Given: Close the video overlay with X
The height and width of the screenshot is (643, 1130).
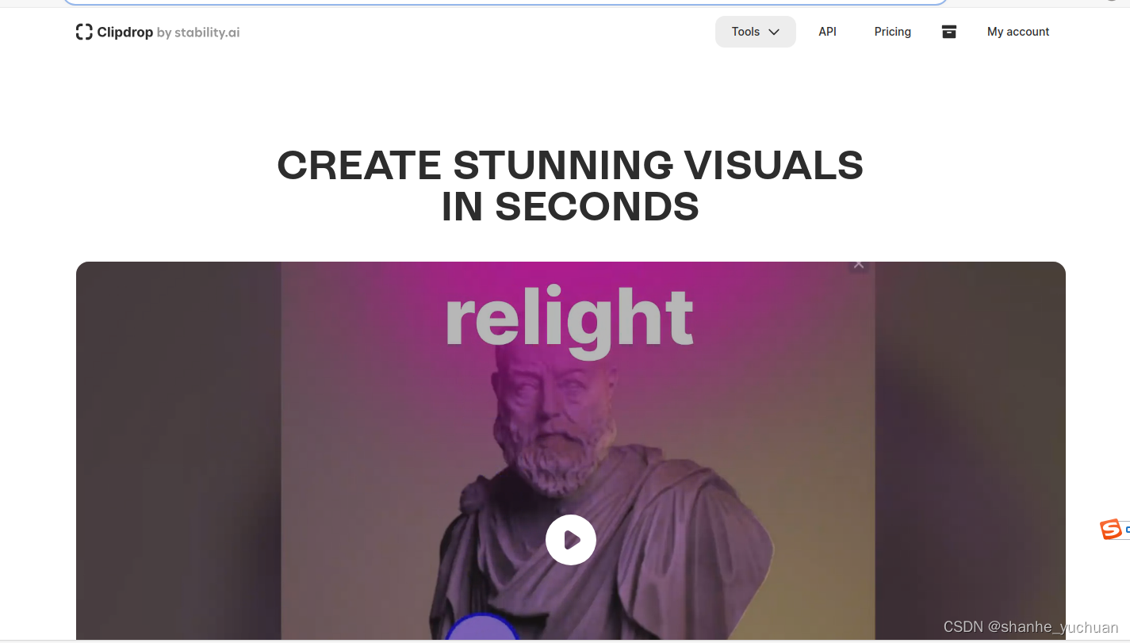Looking at the screenshot, I should (858, 265).
